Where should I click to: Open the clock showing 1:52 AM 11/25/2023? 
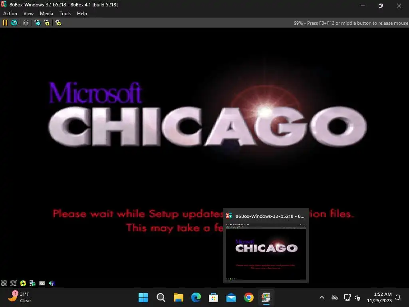point(379,297)
